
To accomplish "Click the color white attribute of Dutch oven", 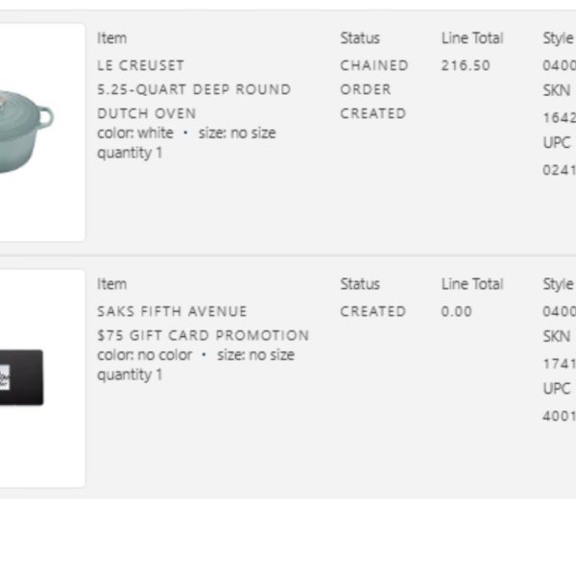I will click(134, 133).
